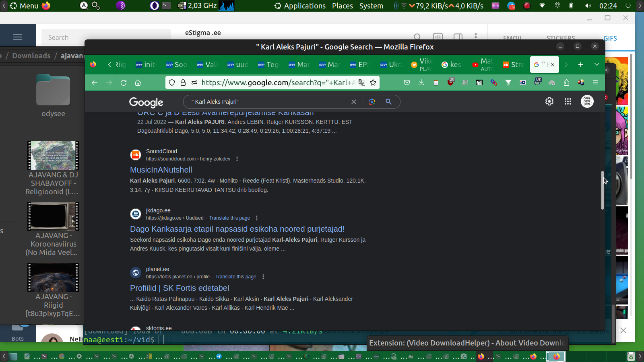Reload the Google search page
This screenshot has height=362, width=644.
(x=124, y=82)
